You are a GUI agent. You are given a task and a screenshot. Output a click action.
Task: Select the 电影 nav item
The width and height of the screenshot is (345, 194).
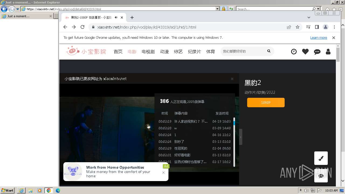pos(132,51)
